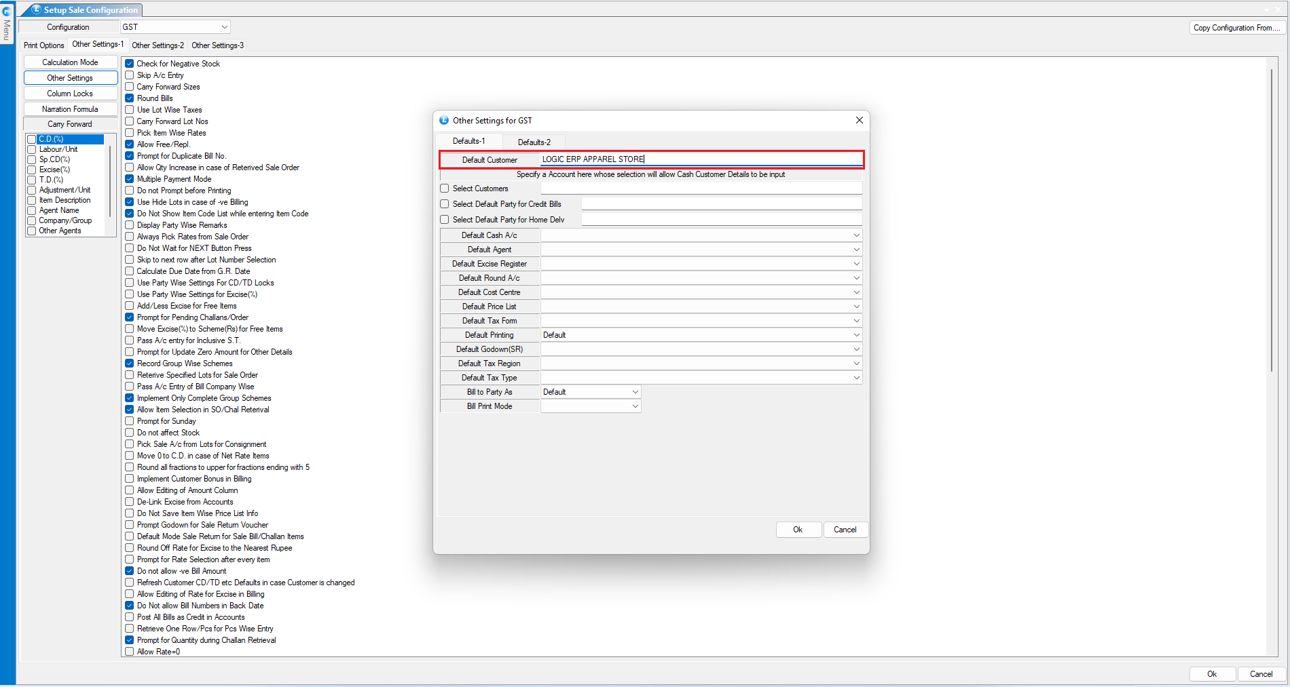Switch to the Defaults-2 tab
Viewport: 1290px width, 687px height.
[x=534, y=142]
